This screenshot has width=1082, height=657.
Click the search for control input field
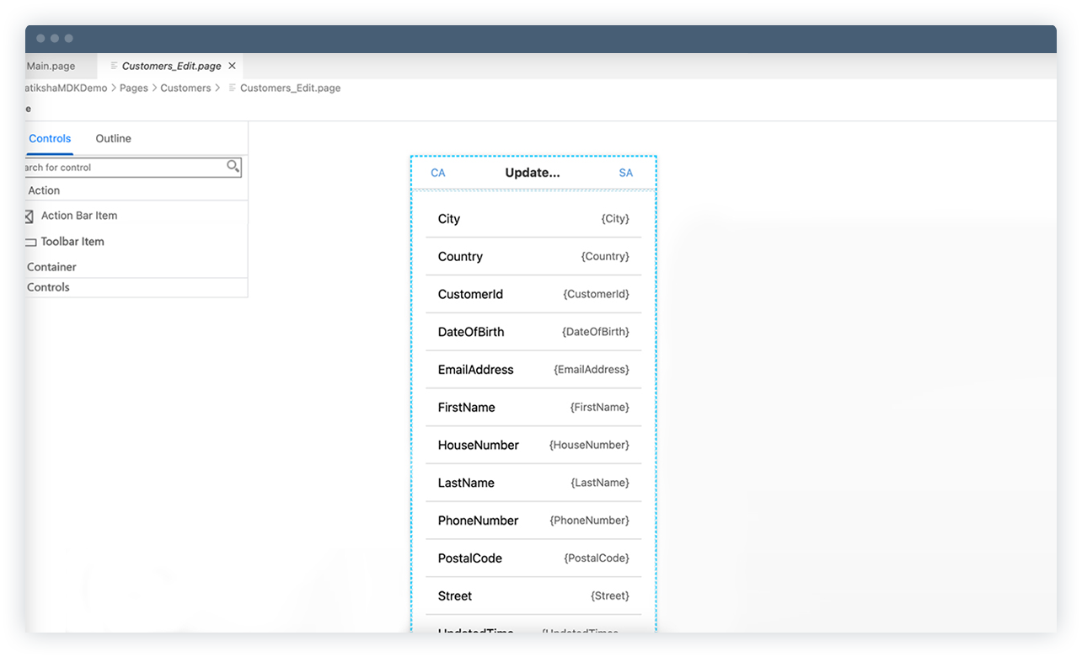[x=118, y=167]
